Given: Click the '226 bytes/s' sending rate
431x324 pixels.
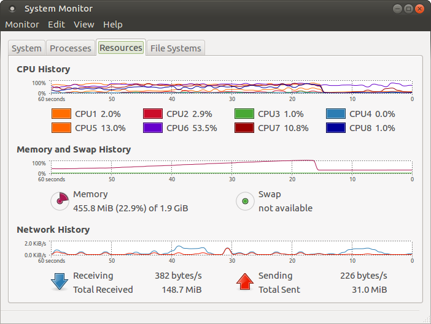Looking at the screenshot, I should point(363,276).
